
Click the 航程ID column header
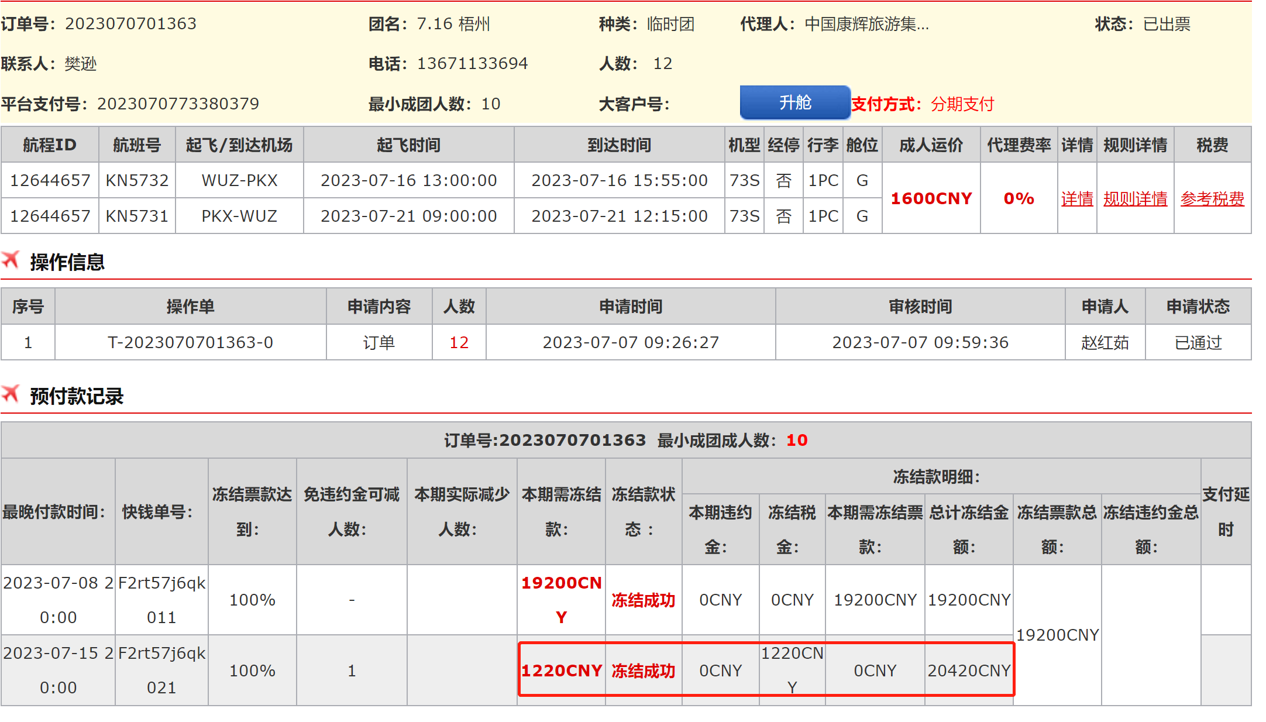click(50, 145)
